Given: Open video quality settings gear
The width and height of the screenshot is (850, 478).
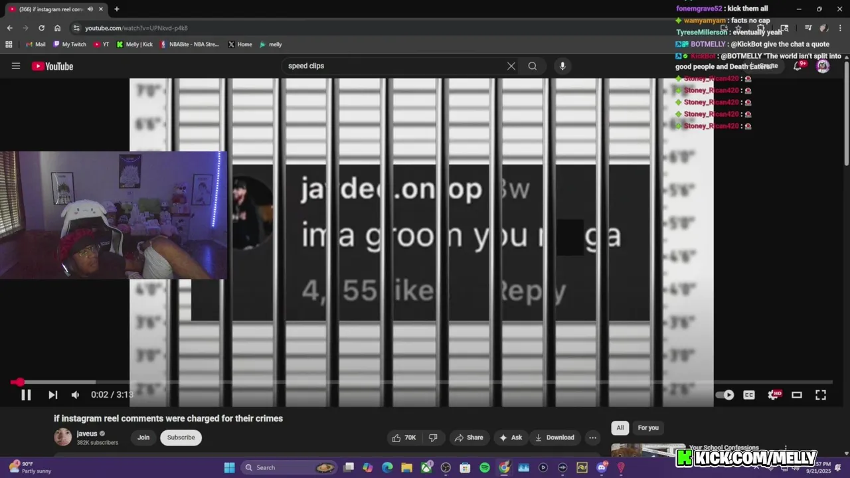Looking at the screenshot, I should tap(774, 395).
